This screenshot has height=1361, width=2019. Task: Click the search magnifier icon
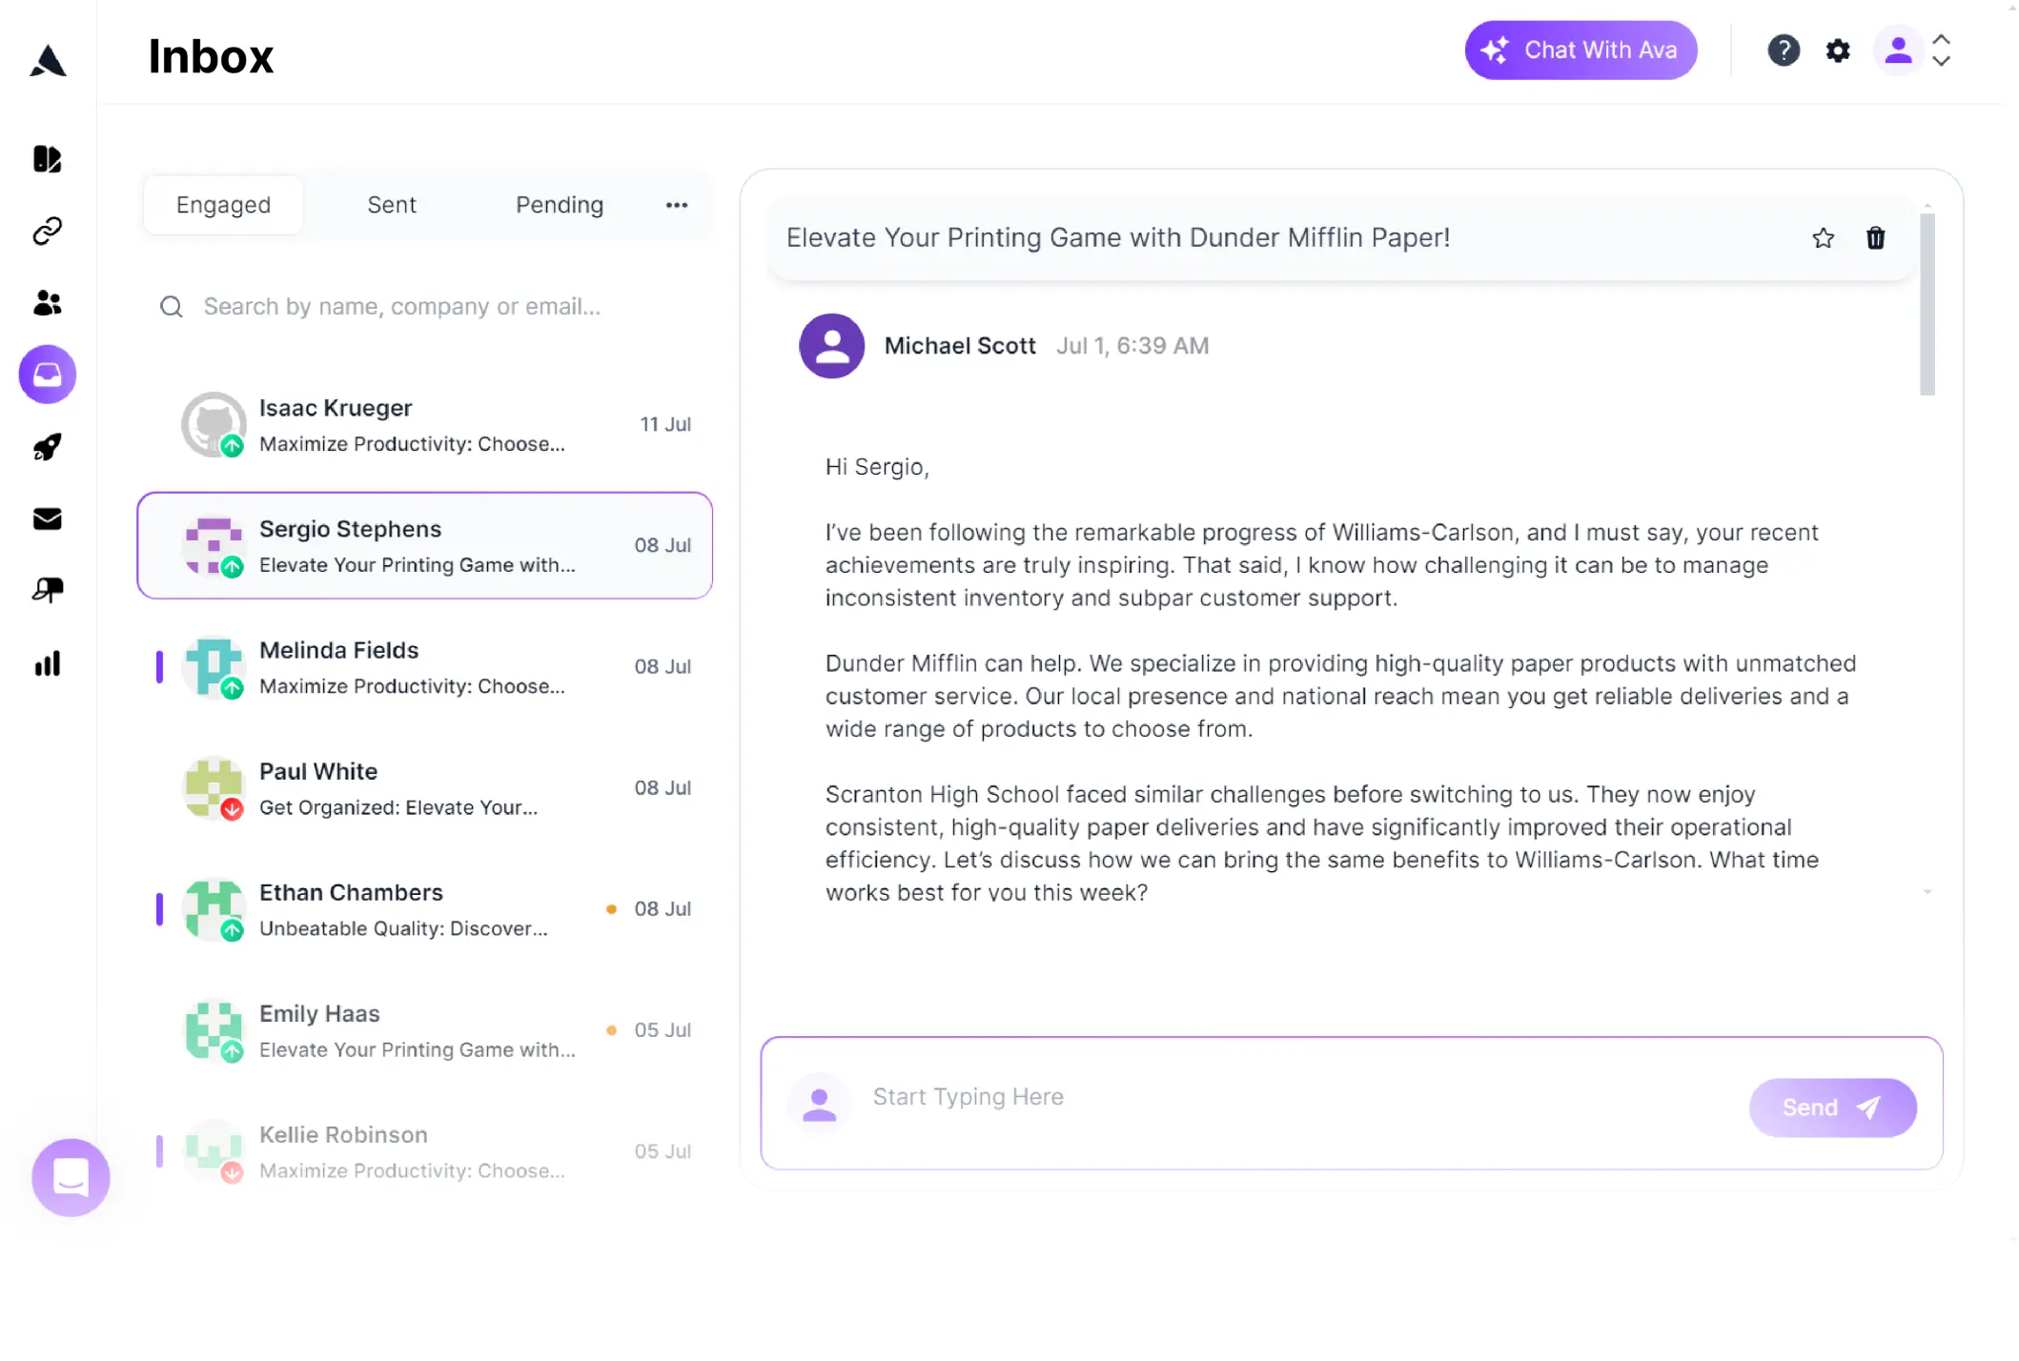point(171,307)
